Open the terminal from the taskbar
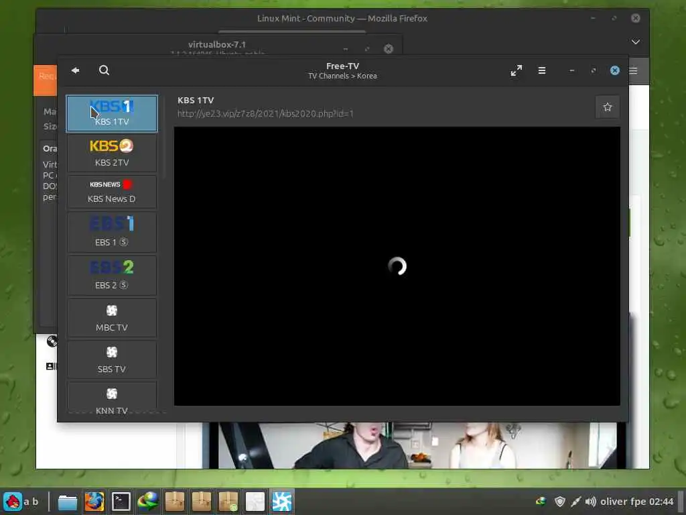This screenshot has height=515, width=686. [x=121, y=502]
